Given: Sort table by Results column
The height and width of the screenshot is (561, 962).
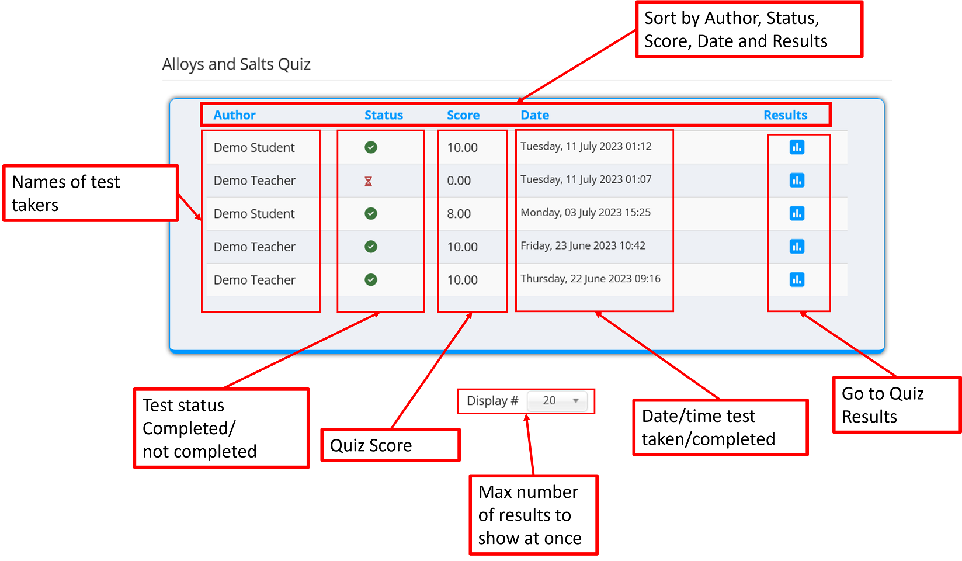Looking at the screenshot, I should (x=785, y=115).
